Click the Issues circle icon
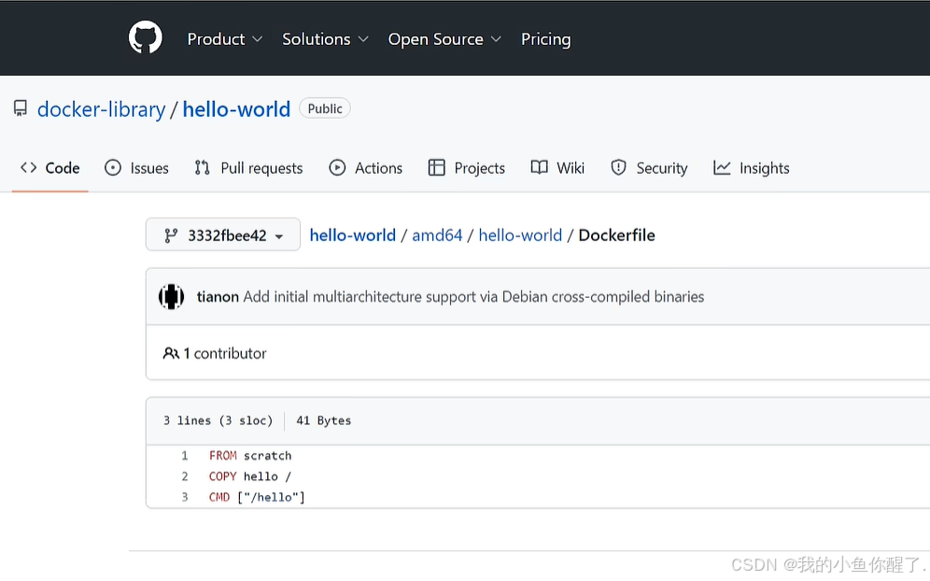The height and width of the screenshot is (581, 930). pyautogui.click(x=113, y=168)
